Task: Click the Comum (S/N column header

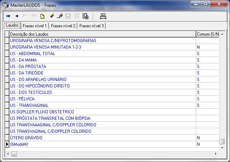Action: (x=208, y=34)
